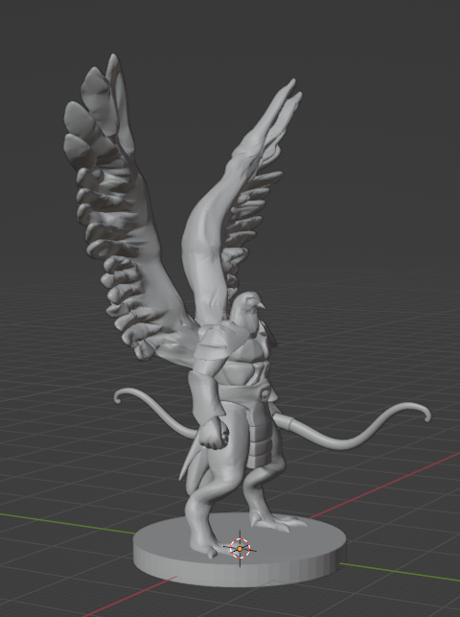
Task: Click the green Y axis line
Action: click(67, 524)
